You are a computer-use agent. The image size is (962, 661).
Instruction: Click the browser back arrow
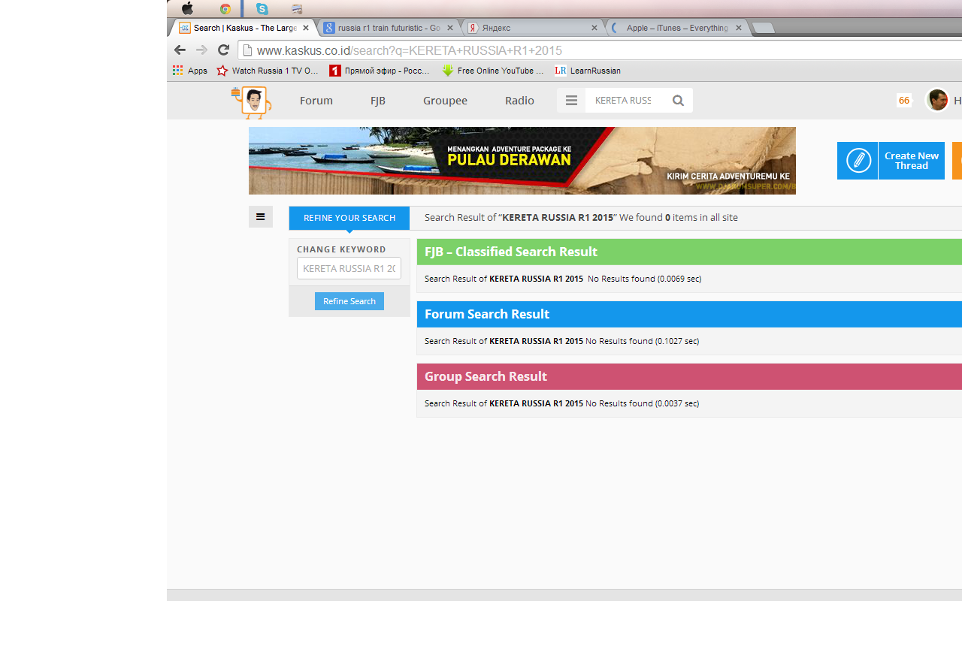tap(180, 50)
